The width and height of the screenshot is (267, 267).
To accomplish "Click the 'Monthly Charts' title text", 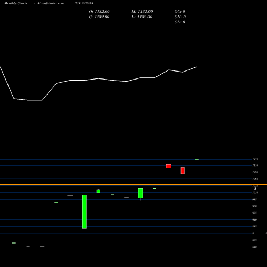I will coord(15,3).
